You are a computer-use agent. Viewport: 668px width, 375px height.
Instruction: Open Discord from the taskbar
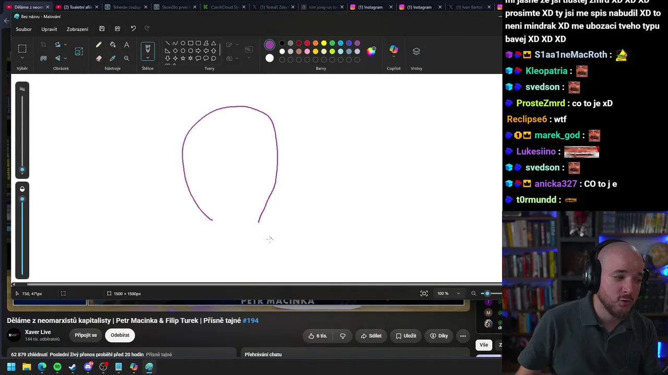(88, 367)
